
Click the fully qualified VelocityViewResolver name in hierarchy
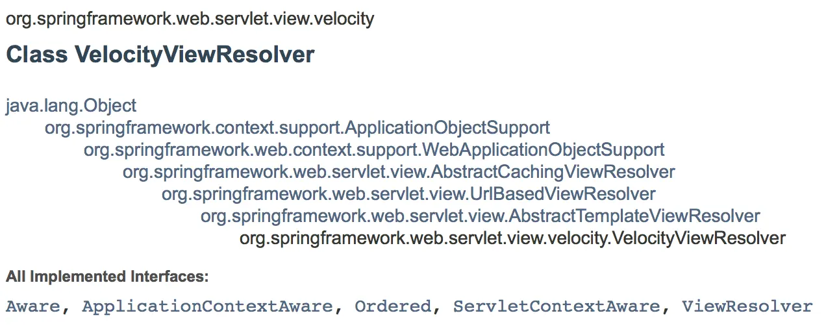[512, 238]
